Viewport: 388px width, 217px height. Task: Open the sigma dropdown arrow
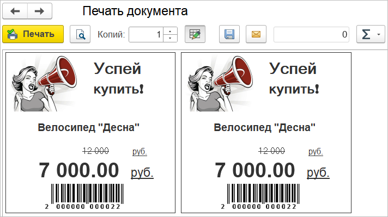tap(379, 34)
